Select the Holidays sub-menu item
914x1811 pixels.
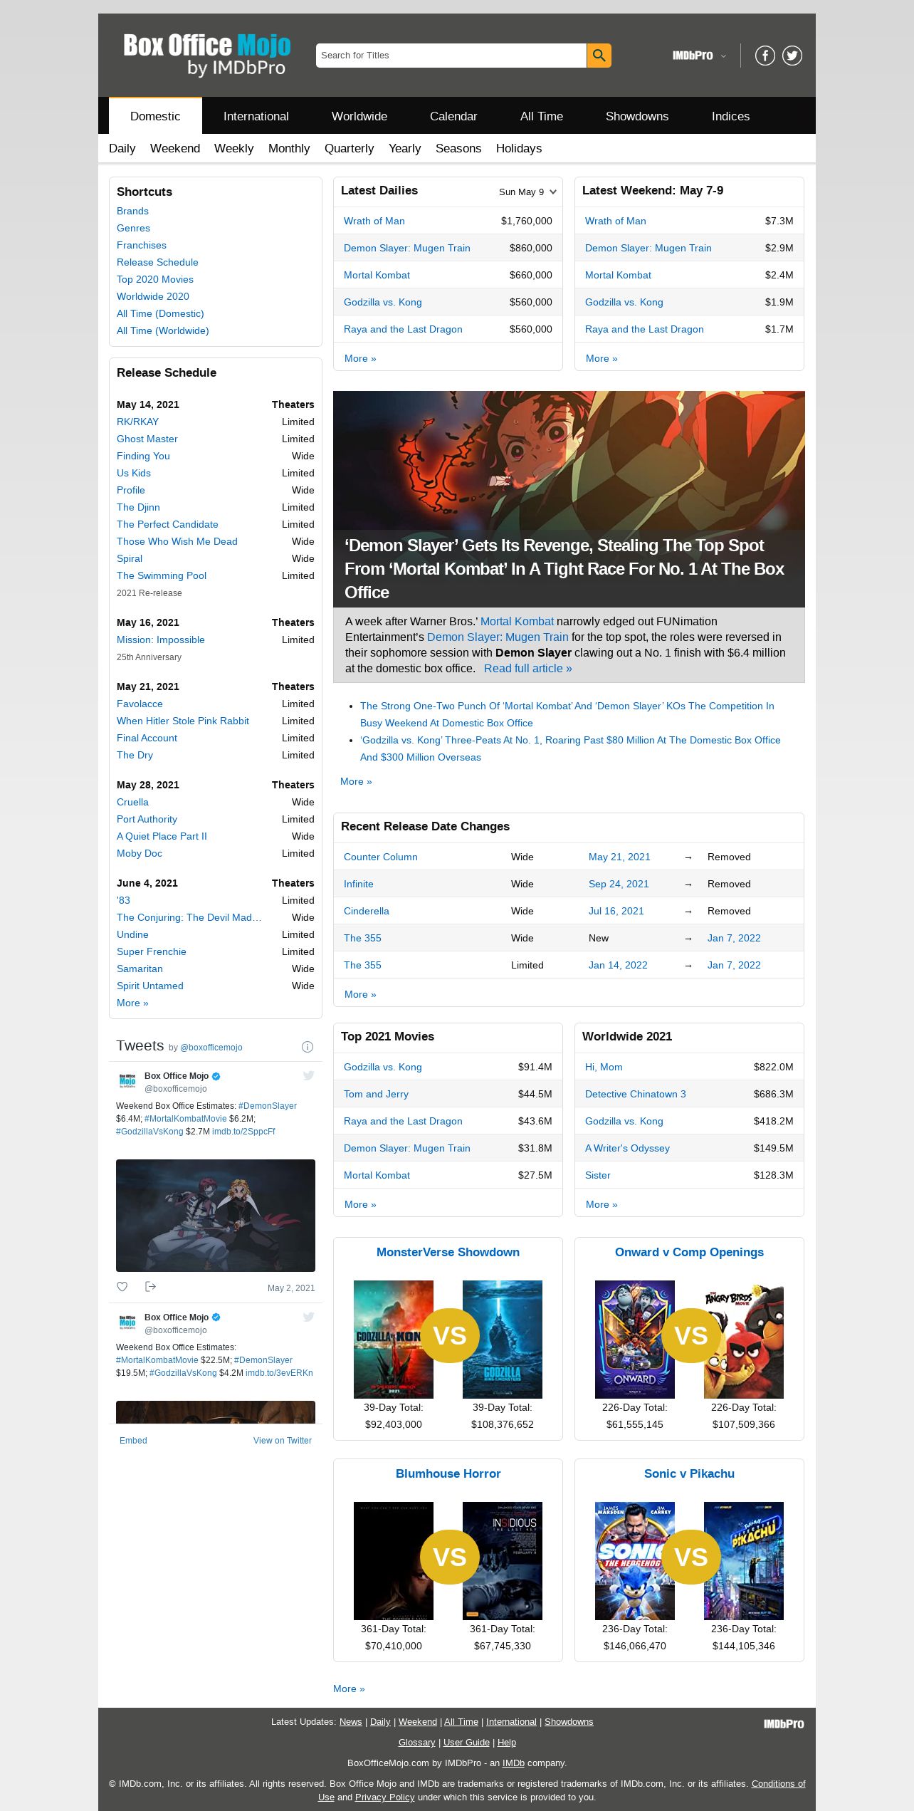[519, 148]
